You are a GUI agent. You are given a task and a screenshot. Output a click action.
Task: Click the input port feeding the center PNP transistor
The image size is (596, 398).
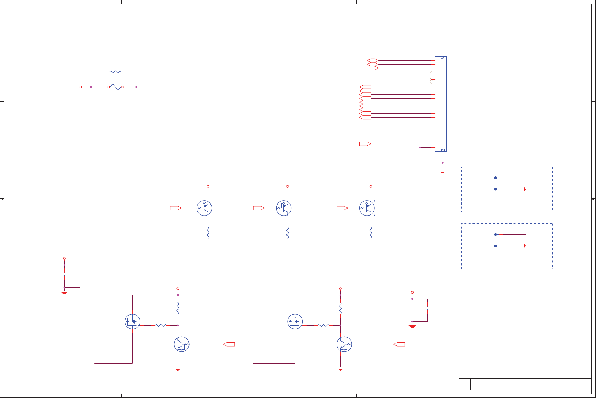coord(259,208)
